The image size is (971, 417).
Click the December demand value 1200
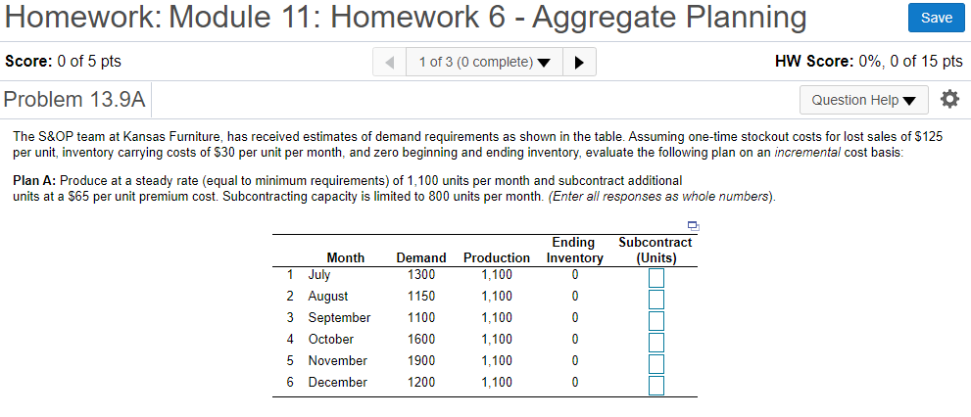pos(421,383)
